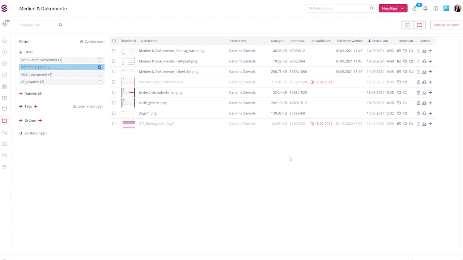Select all files with header checkbox
463x260 pixels.
click(x=114, y=41)
